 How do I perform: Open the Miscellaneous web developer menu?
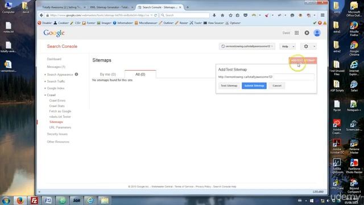pos(146,23)
